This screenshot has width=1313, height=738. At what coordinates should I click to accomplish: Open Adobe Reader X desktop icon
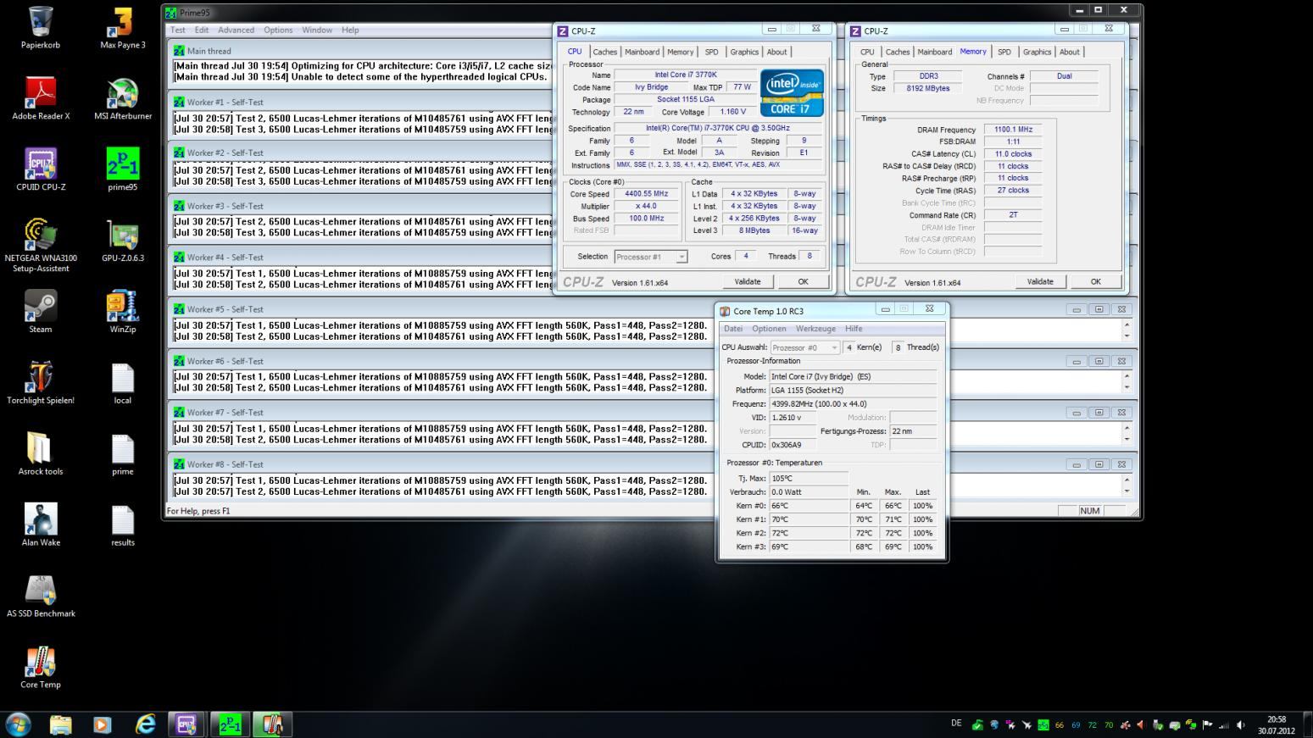[x=41, y=98]
